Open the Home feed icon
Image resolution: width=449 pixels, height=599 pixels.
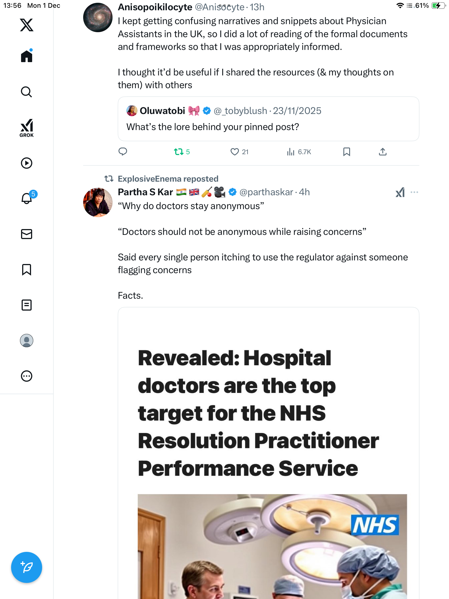click(x=27, y=56)
